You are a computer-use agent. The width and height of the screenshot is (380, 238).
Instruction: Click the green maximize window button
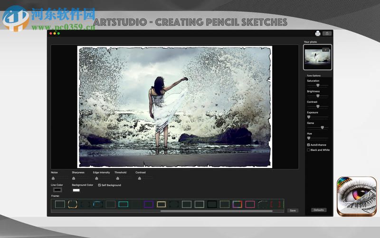pos(58,33)
